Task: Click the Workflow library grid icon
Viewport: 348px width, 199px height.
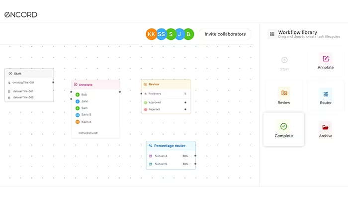Action: click(x=272, y=34)
